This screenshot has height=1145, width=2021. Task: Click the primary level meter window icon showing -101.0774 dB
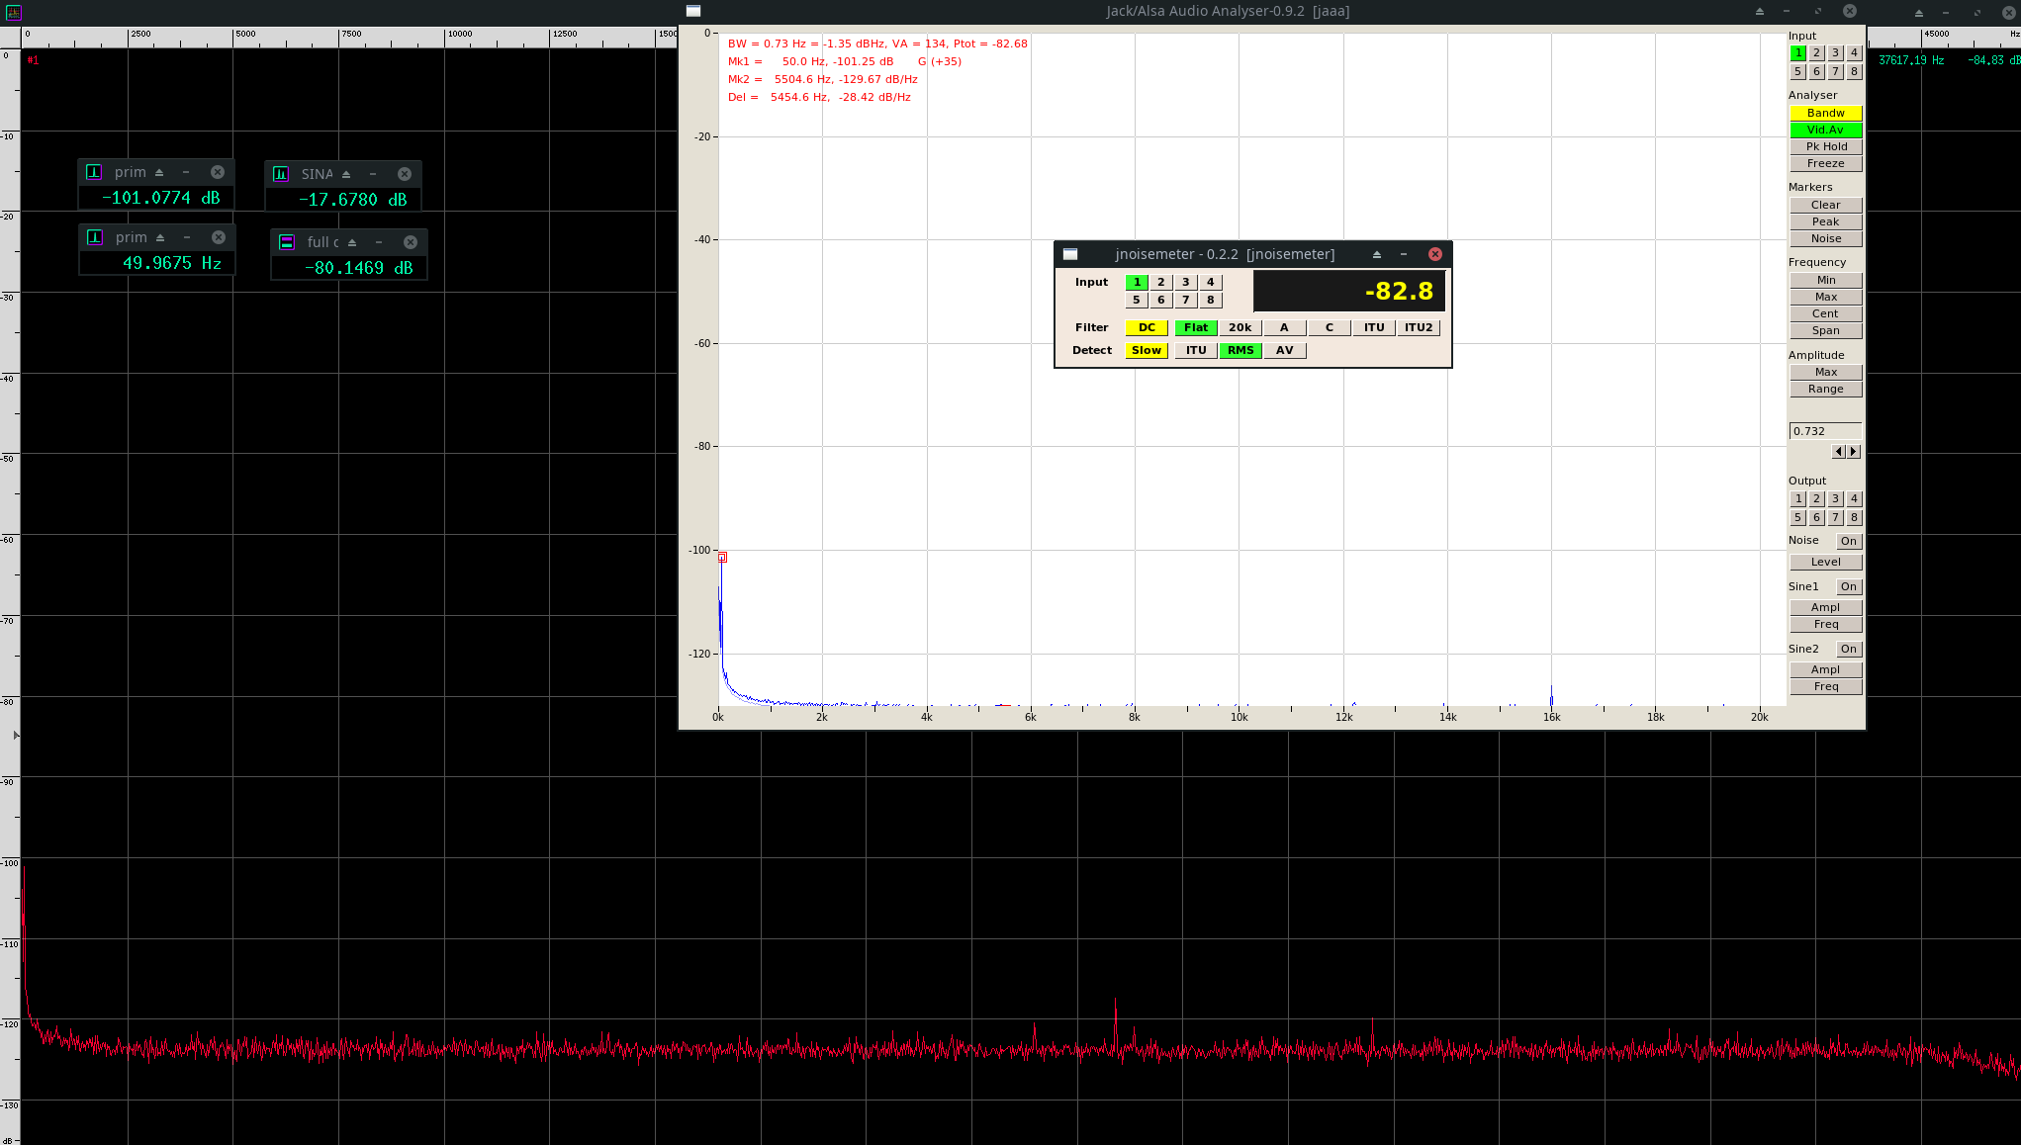[x=94, y=172]
